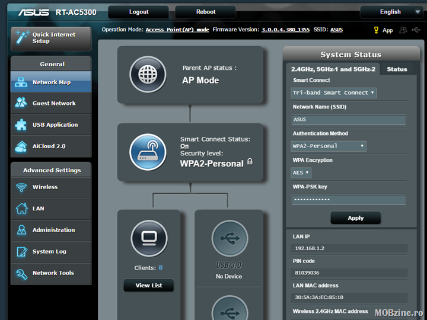427x320 pixels.
Task: Click the System Log notepad icon
Action: click(22, 251)
